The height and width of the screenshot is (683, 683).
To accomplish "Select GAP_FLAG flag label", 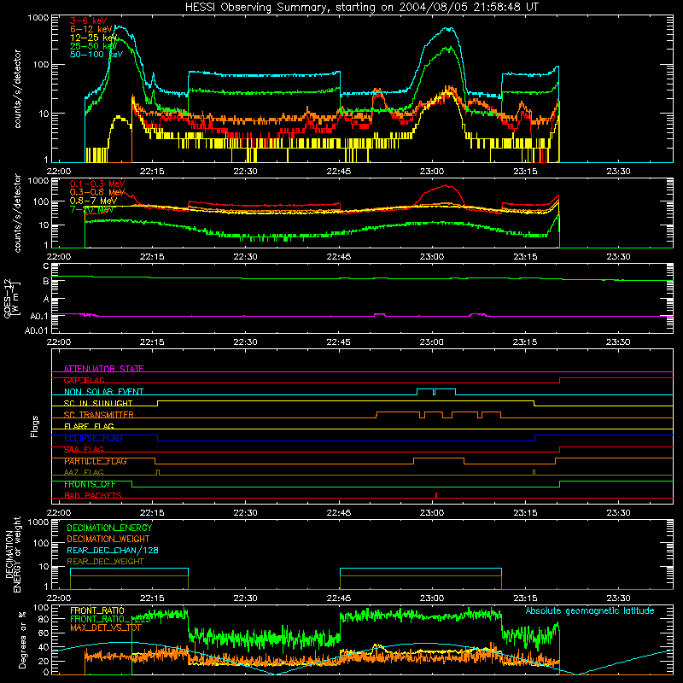I will tap(84, 380).
